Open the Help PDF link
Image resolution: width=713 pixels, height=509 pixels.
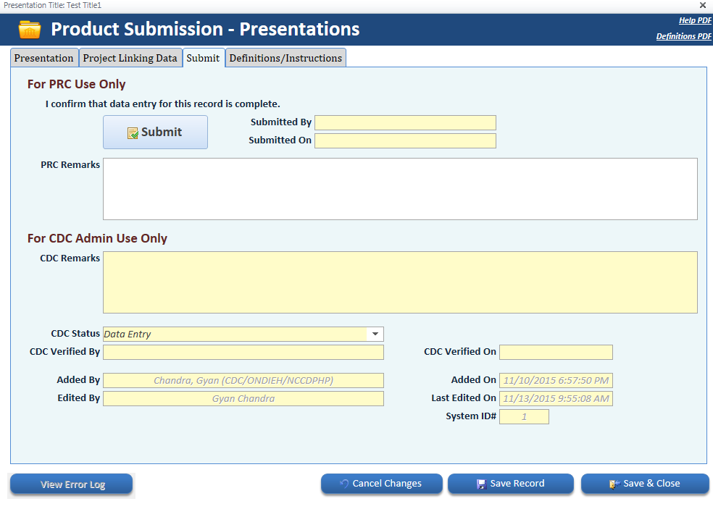tap(695, 20)
